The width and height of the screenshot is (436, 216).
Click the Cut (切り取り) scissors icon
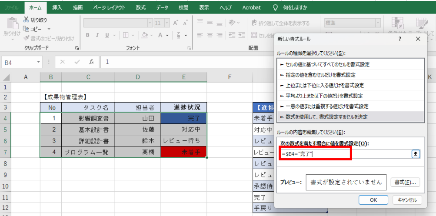click(26, 20)
